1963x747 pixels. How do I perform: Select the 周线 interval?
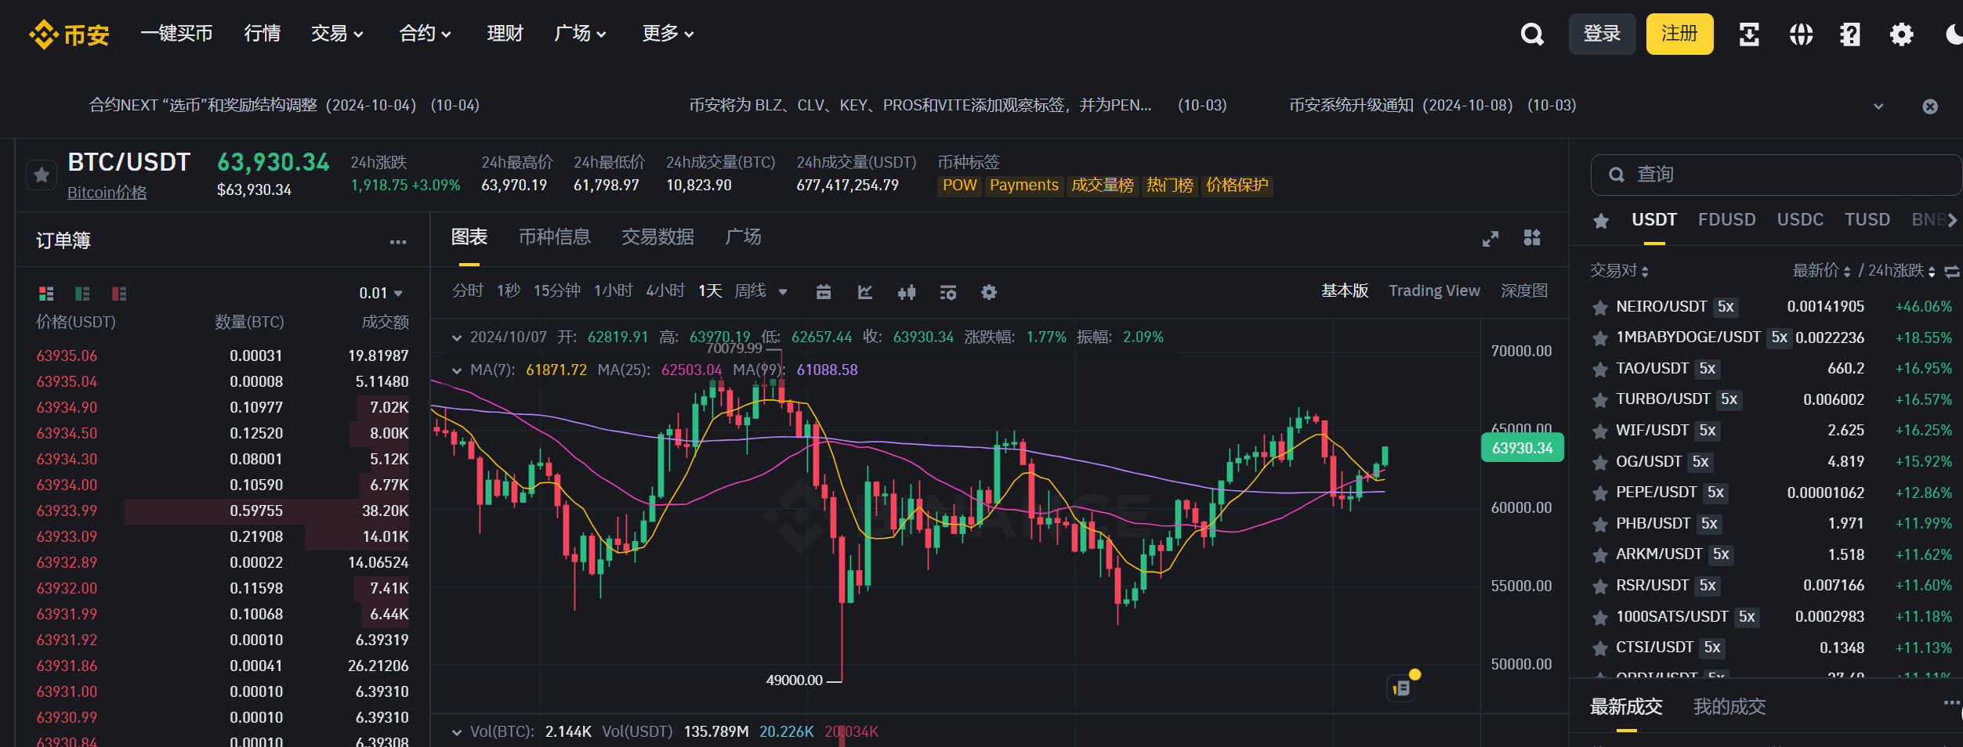point(750,290)
